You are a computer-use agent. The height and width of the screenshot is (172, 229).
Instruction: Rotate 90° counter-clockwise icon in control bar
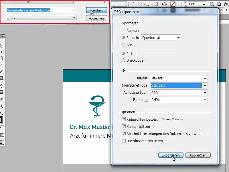pyautogui.click(x=140, y=4)
